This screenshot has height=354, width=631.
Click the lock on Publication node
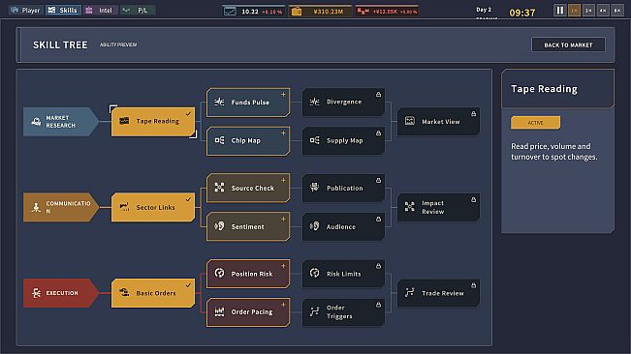[x=379, y=181]
